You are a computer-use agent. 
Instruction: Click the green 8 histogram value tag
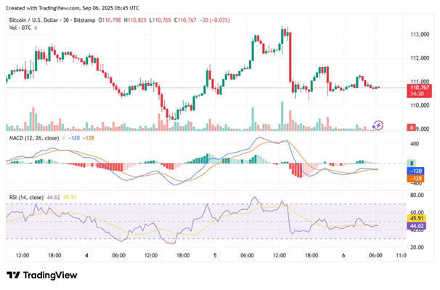[412, 163]
